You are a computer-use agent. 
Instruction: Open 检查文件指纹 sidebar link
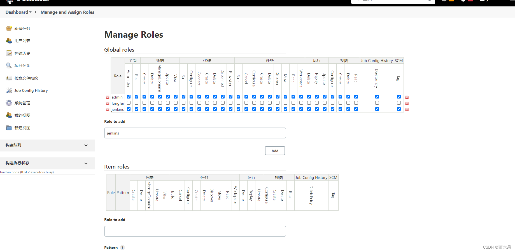26,78
